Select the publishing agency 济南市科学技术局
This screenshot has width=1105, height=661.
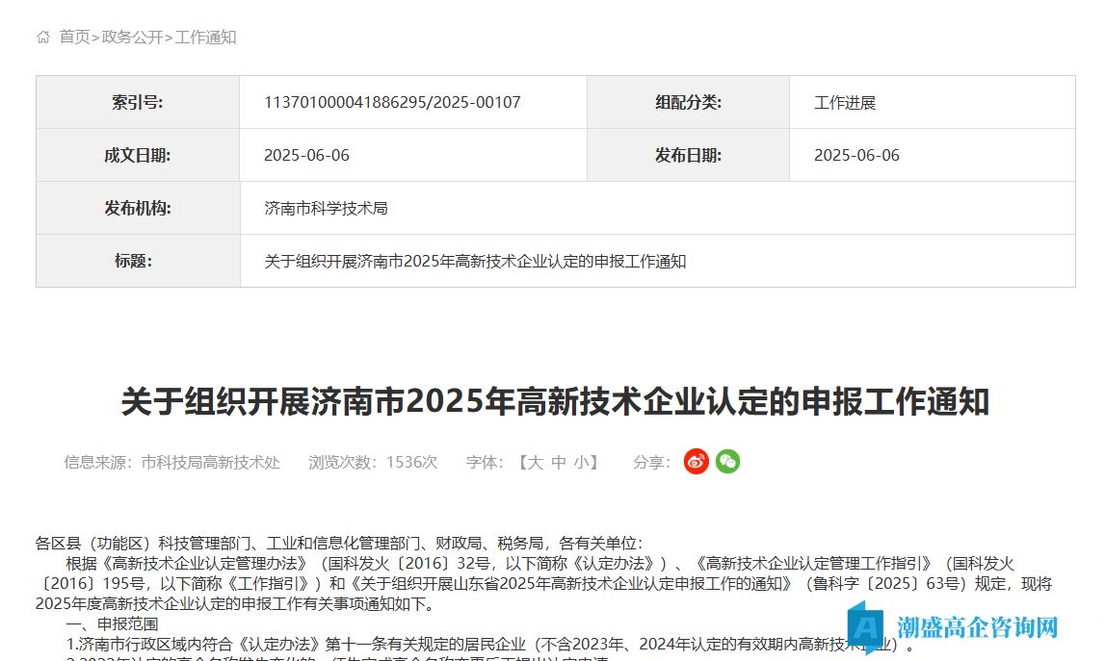[326, 208]
